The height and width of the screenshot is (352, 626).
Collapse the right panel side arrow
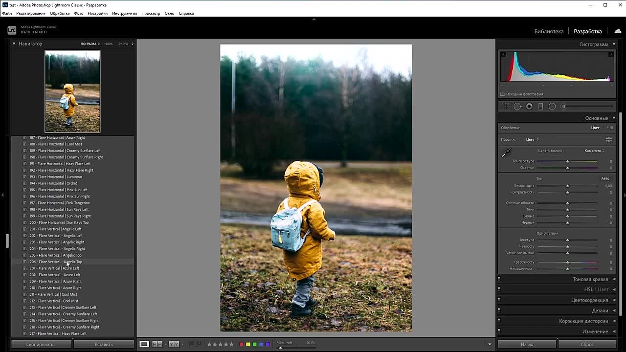click(624, 195)
